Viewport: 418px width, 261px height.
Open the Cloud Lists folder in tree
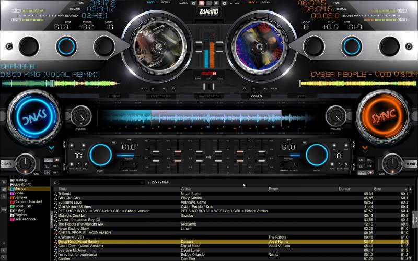[x=22, y=206]
